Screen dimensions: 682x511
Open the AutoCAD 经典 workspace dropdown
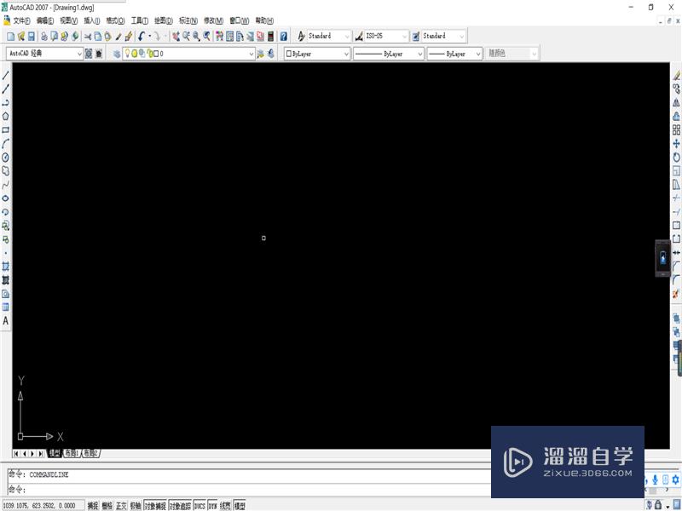78,53
